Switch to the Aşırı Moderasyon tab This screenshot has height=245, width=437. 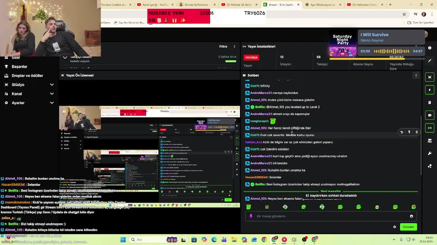(324, 5)
